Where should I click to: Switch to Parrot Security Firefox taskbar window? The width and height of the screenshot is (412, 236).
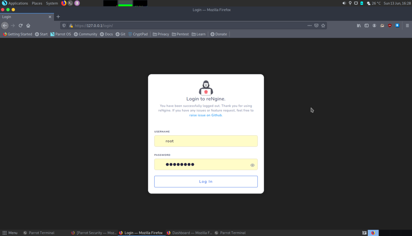click(93, 233)
